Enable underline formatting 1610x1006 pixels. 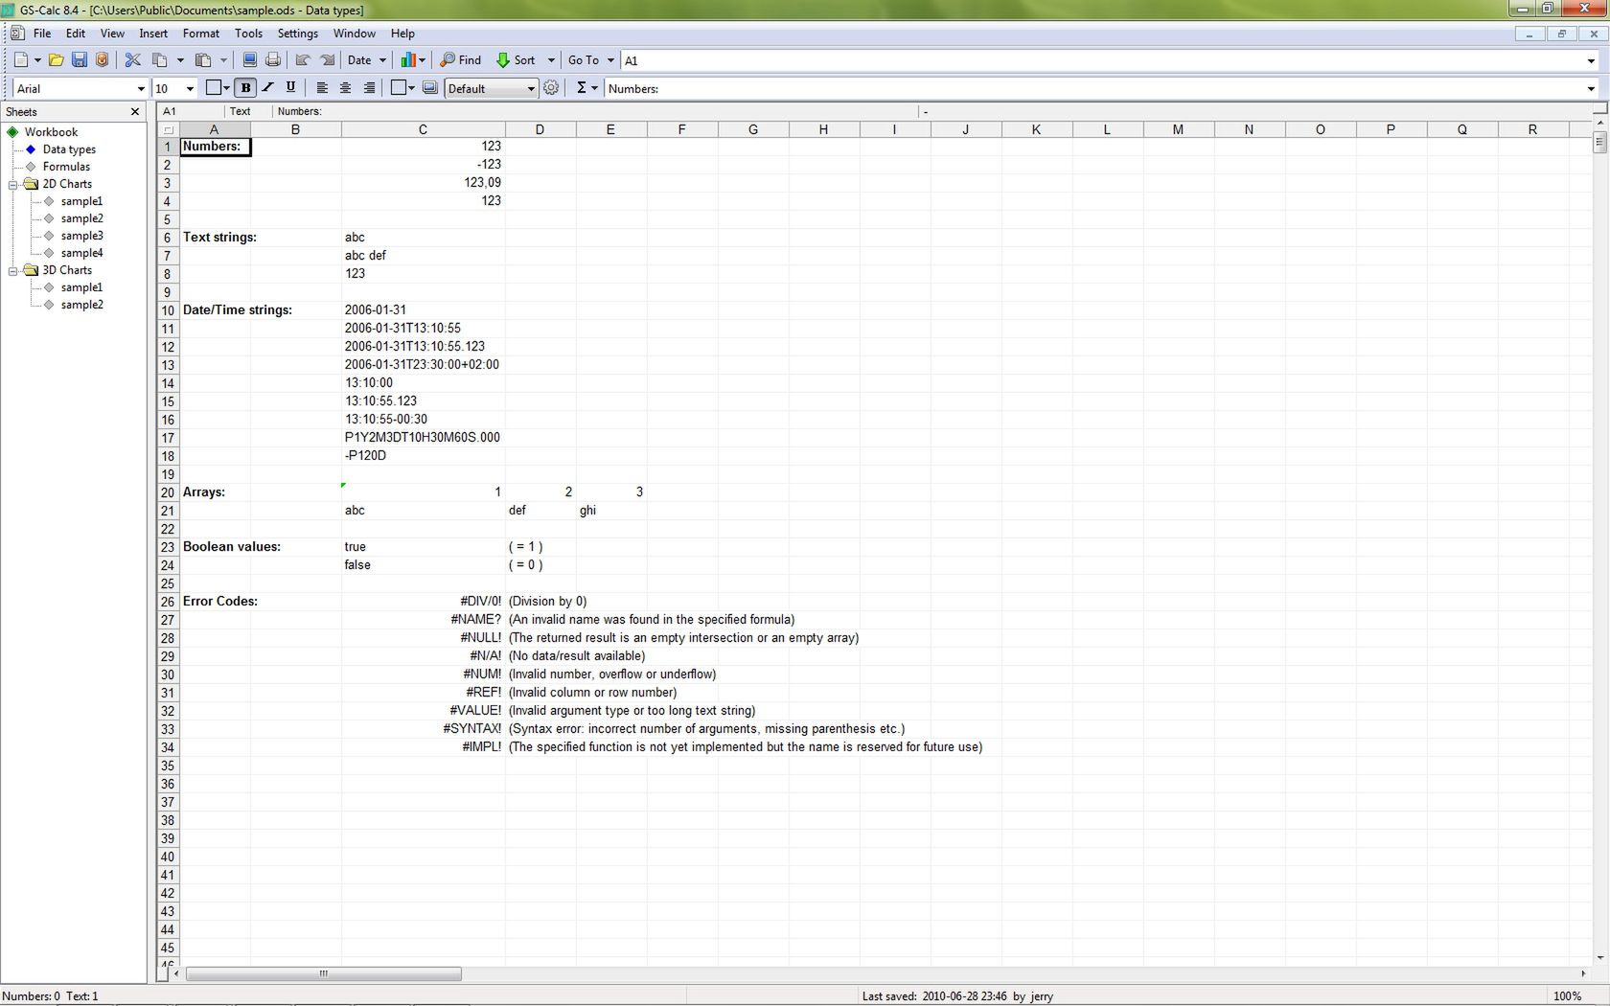(x=290, y=87)
